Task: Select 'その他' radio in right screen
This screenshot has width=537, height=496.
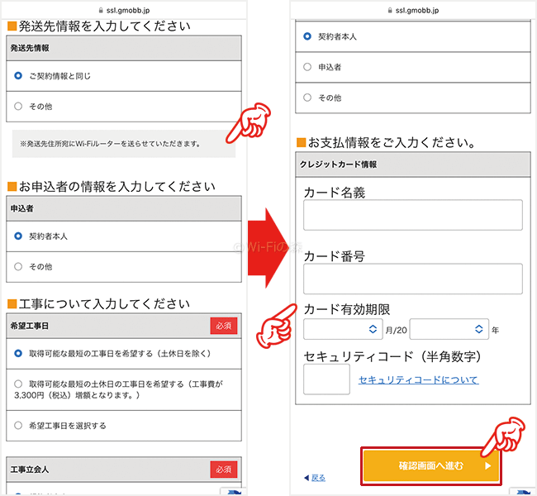Action: (307, 98)
